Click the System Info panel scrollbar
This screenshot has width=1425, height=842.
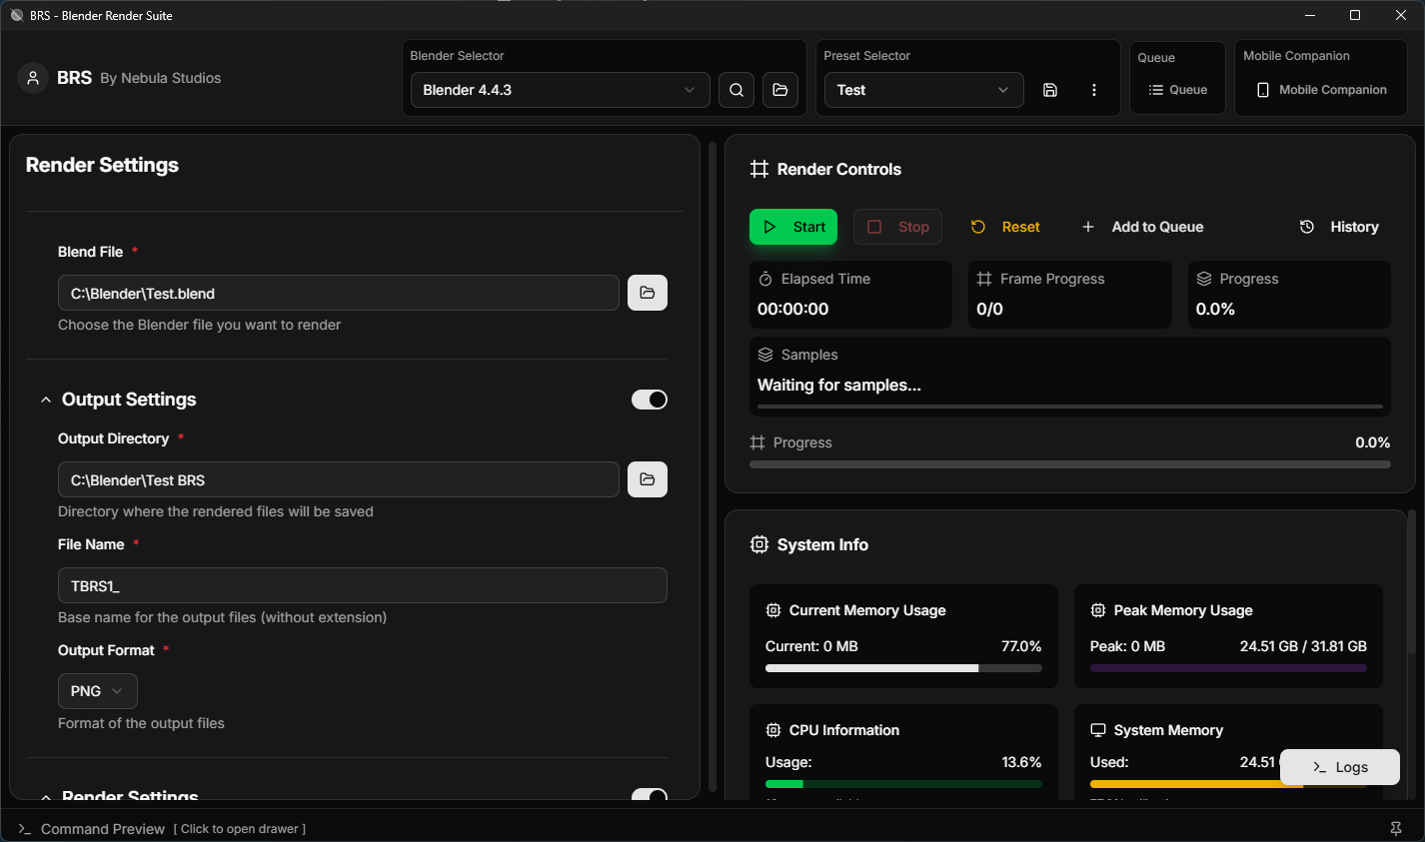[x=1412, y=581]
